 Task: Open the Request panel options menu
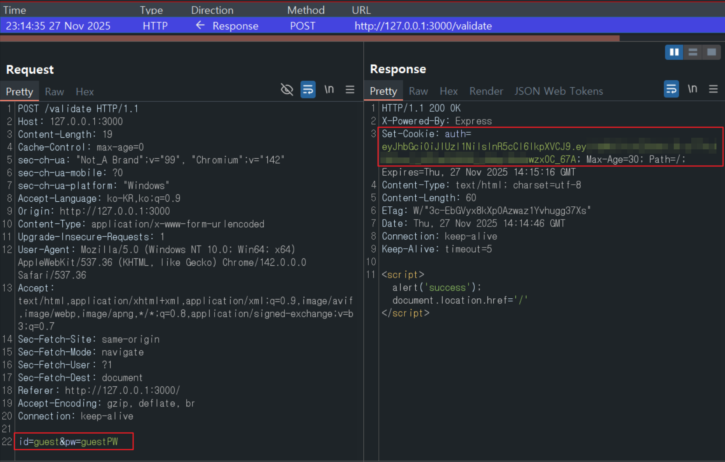click(x=350, y=90)
